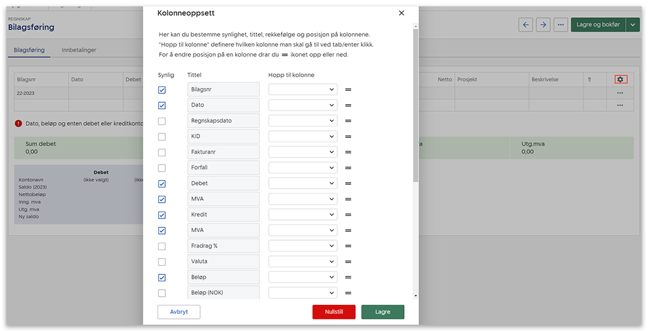Viewport: 648px width, 331px height.
Task: Open row options dots for voucher 22-2023
Action: 619,93
